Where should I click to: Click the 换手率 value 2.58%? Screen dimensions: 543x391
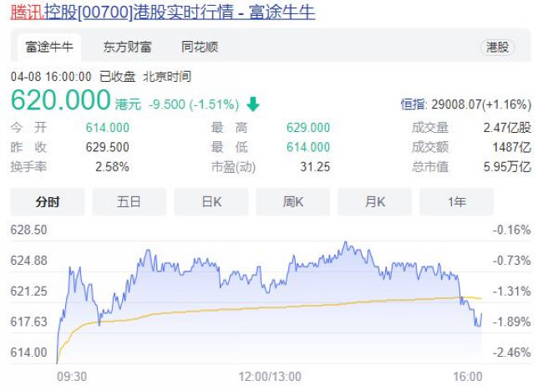[x=112, y=167]
